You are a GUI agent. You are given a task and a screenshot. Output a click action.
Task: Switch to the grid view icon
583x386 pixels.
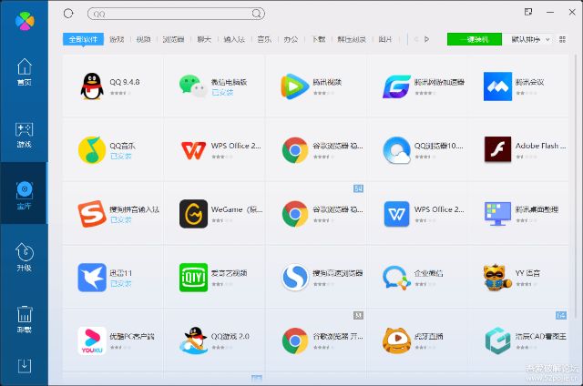coord(562,39)
